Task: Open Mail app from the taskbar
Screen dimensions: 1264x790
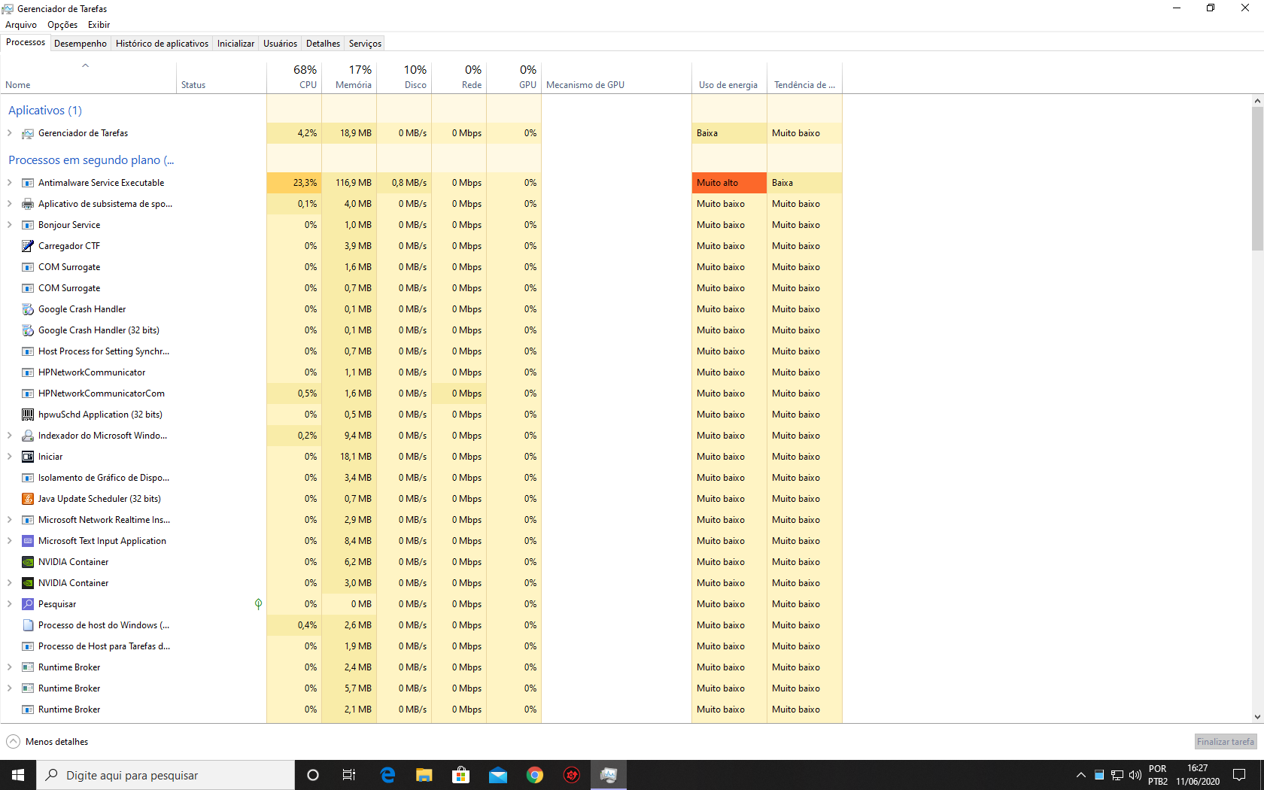Action: tap(497, 775)
